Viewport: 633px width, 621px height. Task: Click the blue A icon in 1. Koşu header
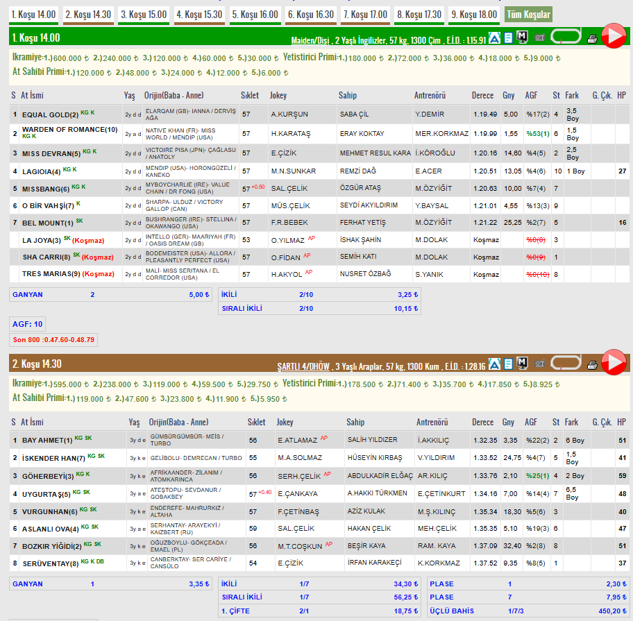coord(494,38)
